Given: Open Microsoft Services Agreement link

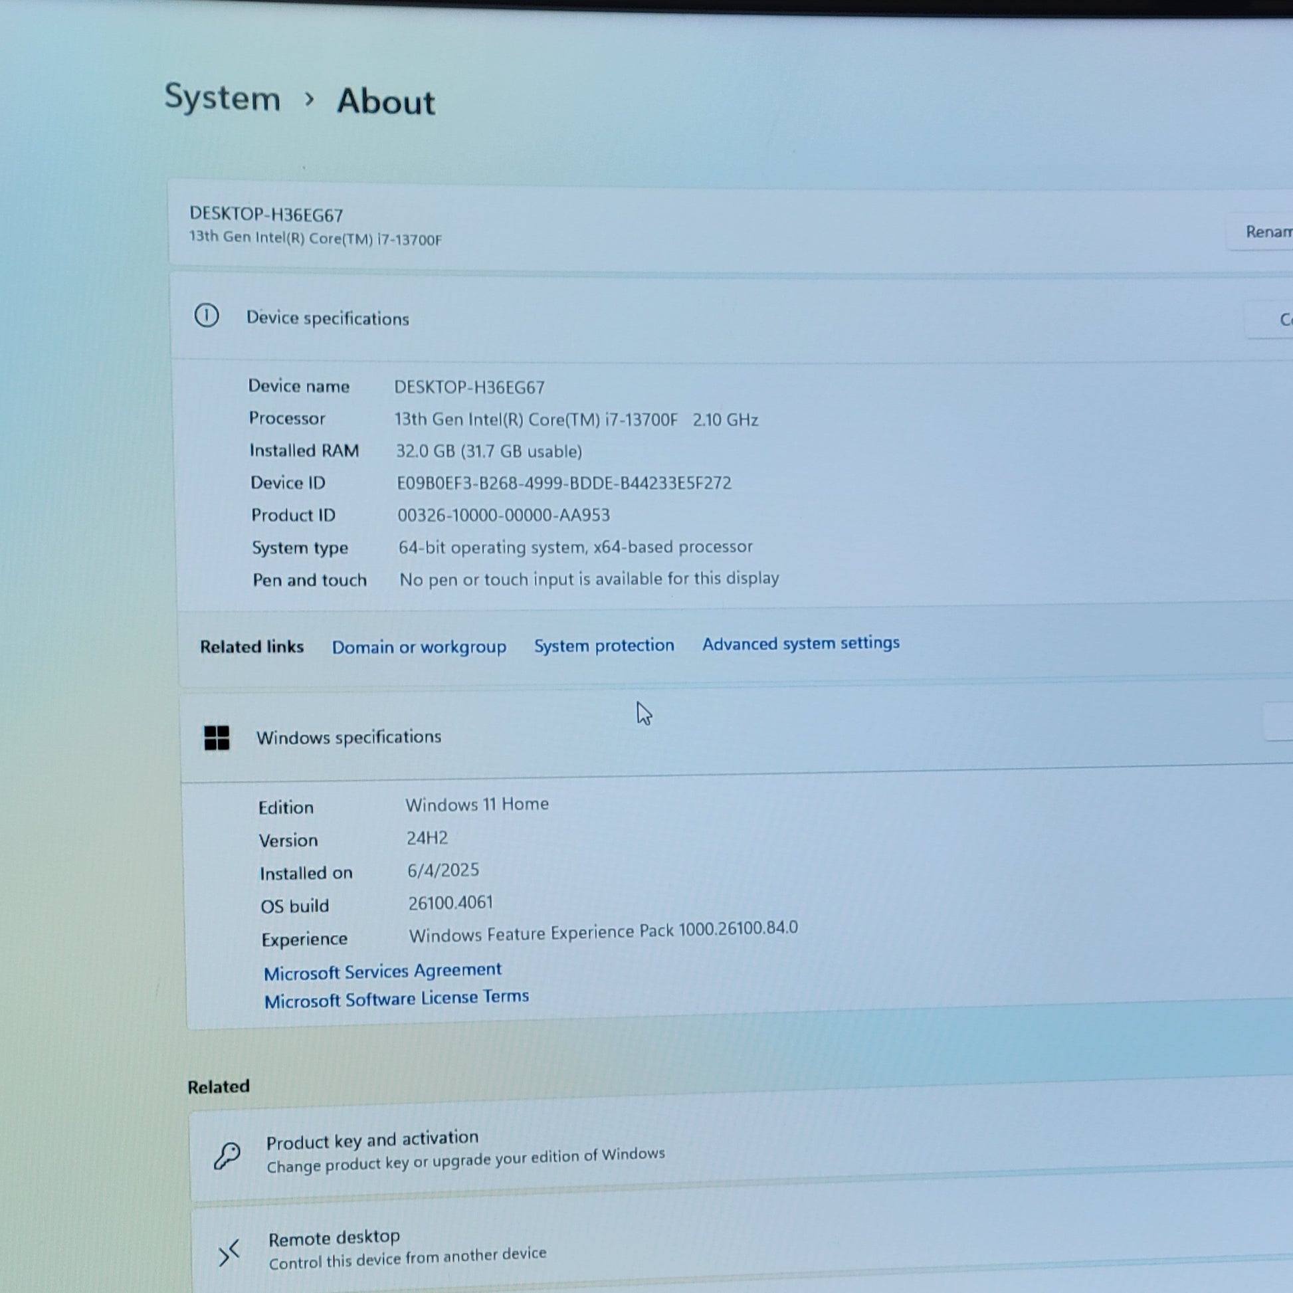Looking at the screenshot, I should tap(382, 971).
